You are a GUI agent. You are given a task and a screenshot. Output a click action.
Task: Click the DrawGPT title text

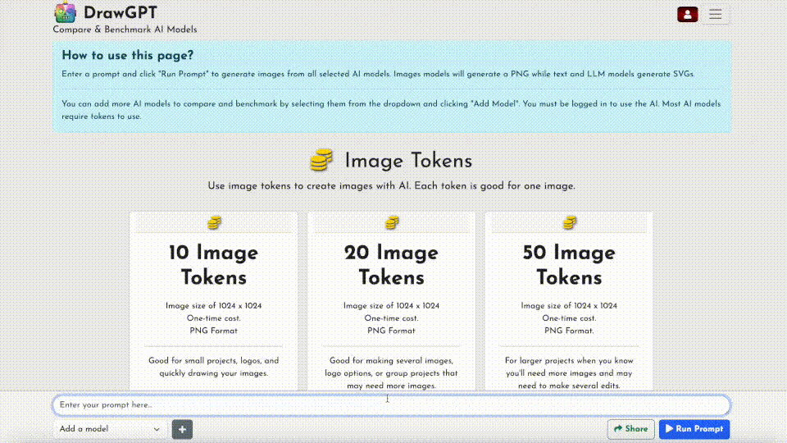click(x=121, y=12)
